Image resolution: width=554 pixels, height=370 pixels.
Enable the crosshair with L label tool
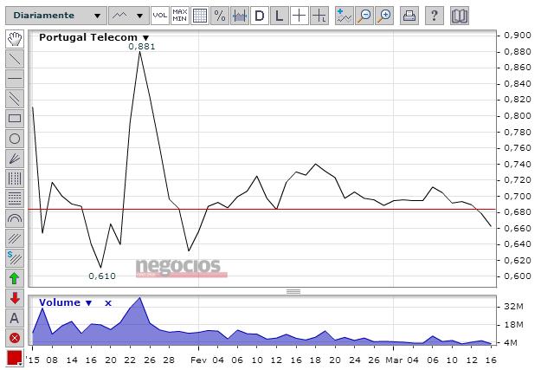click(x=319, y=16)
